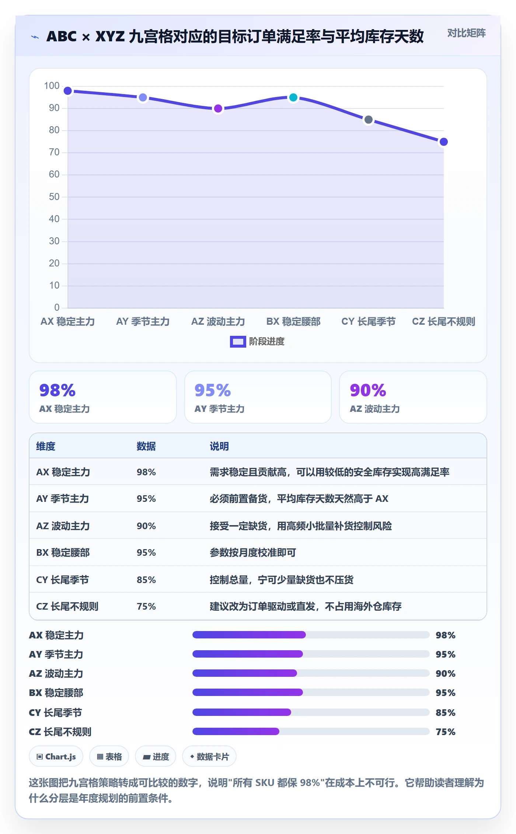
Task: Click the gray CY 长尾季节 chart point
Action: [x=369, y=120]
